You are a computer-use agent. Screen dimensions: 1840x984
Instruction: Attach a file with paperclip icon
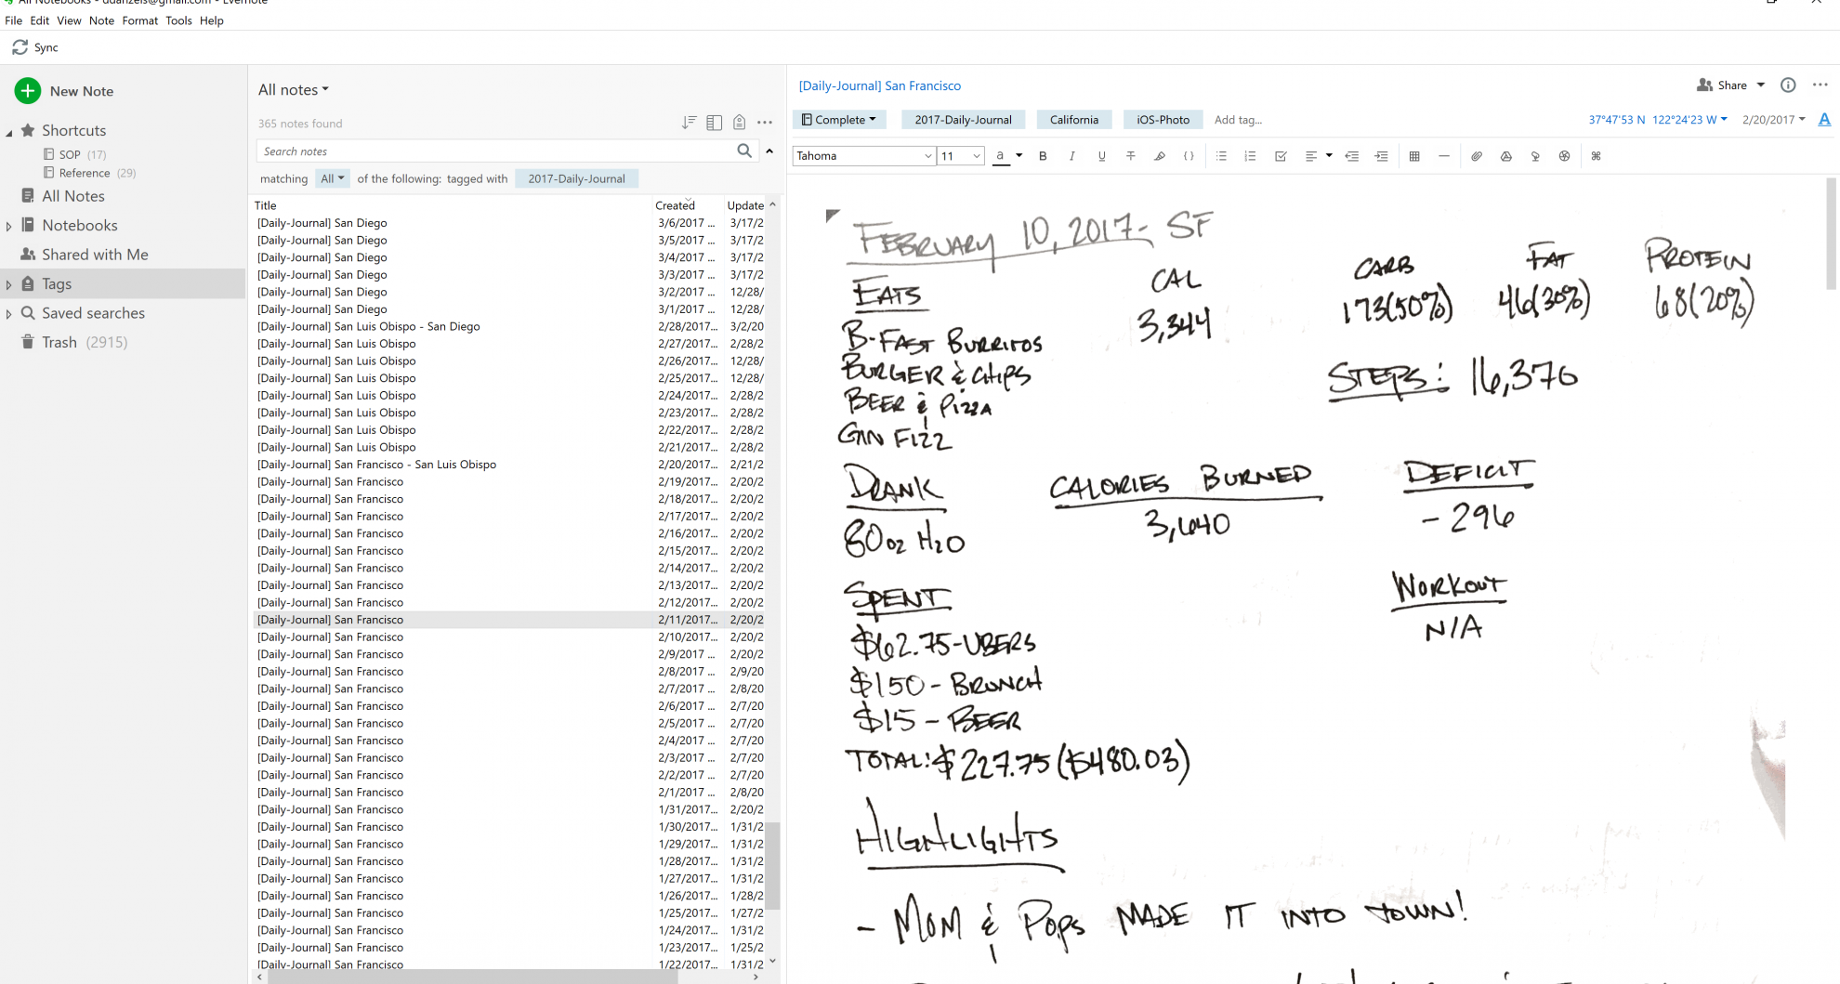[x=1476, y=156]
